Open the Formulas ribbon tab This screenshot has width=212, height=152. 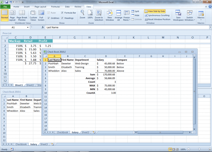55,7
